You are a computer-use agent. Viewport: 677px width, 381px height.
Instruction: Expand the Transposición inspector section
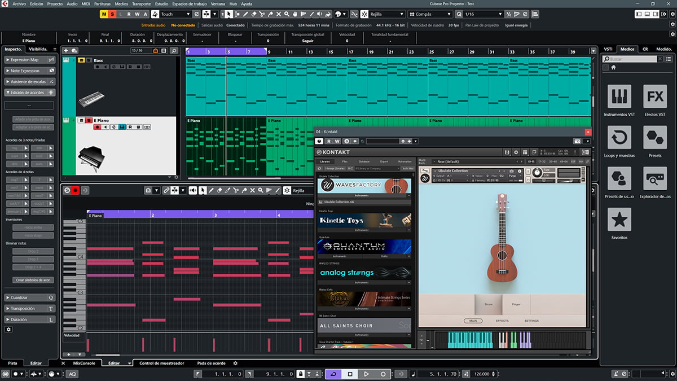pyautogui.click(x=30, y=309)
